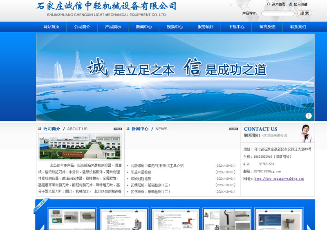The width and height of the screenshot is (327, 230).
Task: Click the set-as-homepage house icon
Action: [268, 4]
